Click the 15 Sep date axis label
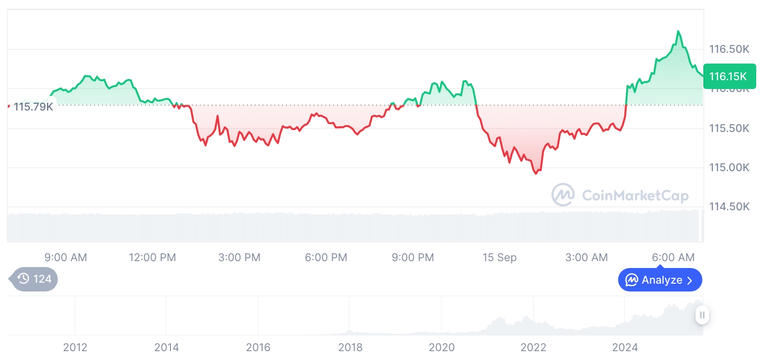Screen dimensions: 767x358 pyautogui.click(x=500, y=257)
